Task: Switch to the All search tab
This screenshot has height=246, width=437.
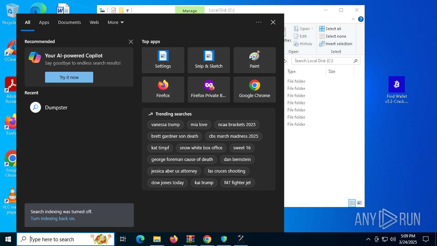Action: point(28,22)
